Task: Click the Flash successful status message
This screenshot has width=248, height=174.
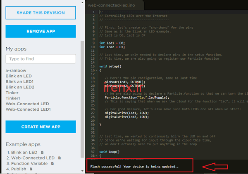Action: (x=132, y=167)
